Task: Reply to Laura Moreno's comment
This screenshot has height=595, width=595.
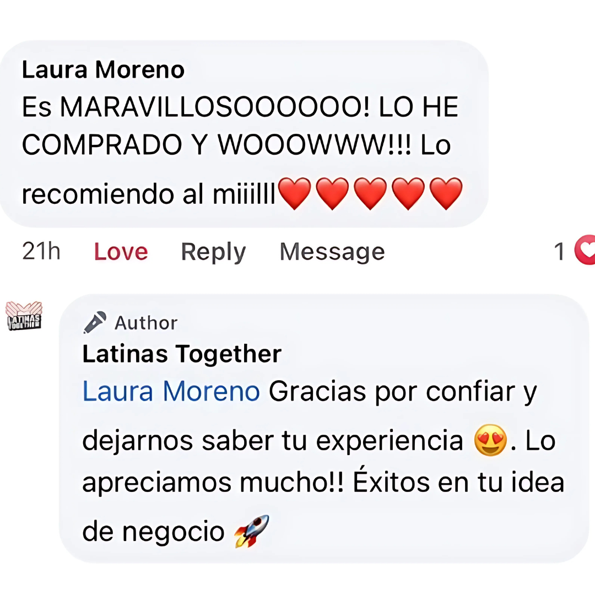Action: click(213, 252)
